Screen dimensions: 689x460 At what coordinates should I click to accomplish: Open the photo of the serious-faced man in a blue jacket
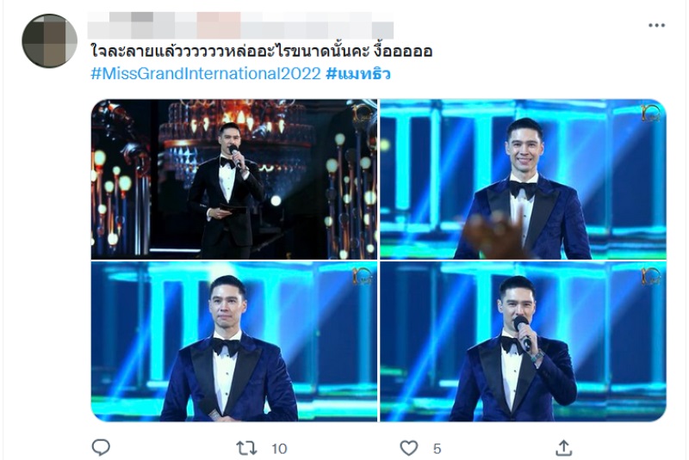(x=233, y=341)
